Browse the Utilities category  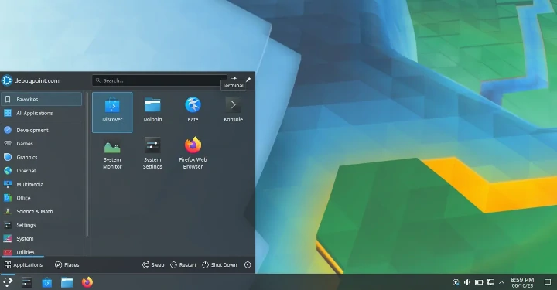click(41, 251)
